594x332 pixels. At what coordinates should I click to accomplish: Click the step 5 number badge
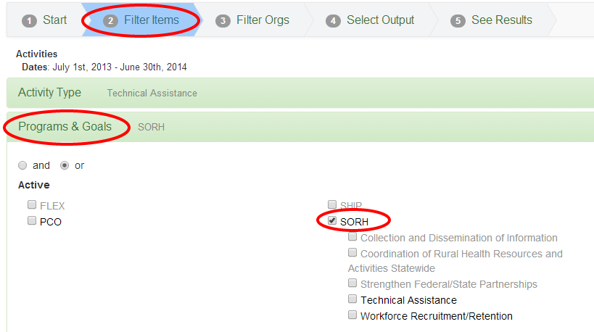click(458, 21)
